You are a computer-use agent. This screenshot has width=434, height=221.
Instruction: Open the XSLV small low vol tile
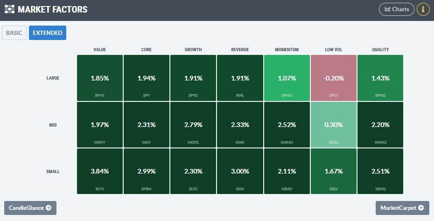333,171
